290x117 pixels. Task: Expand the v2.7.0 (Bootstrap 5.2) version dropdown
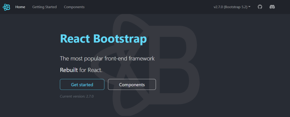[232, 7]
